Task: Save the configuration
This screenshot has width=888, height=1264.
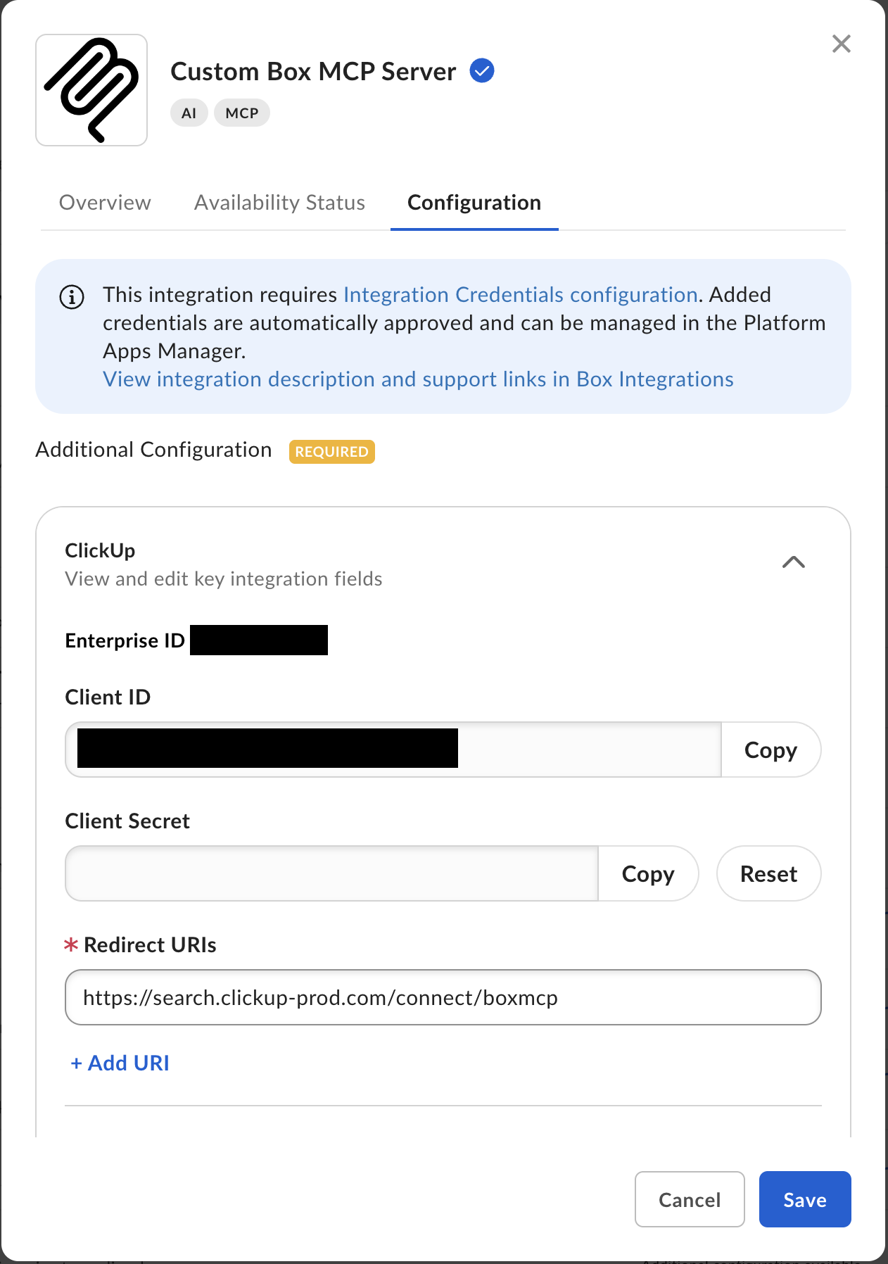Action: (x=805, y=1199)
